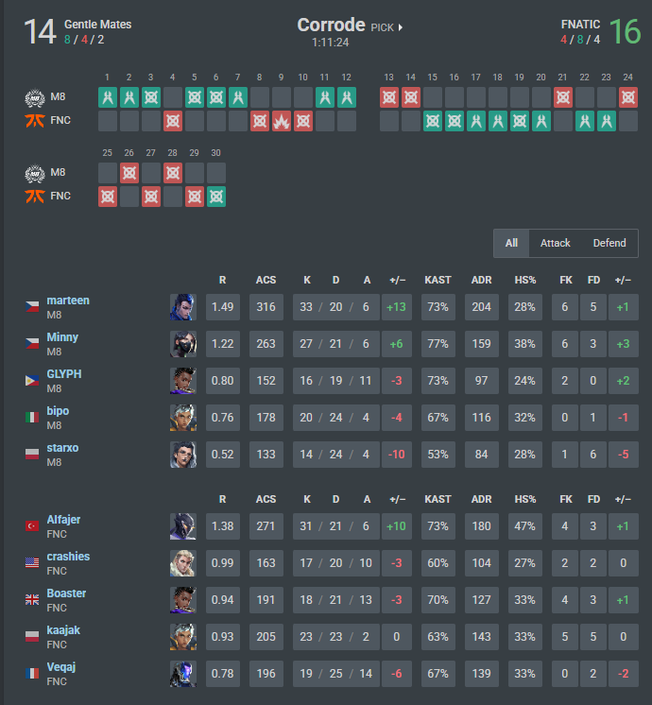The image size is (652, 705).
Task: Click Veqaj's agent portrait icon
Action: (183, 674)
